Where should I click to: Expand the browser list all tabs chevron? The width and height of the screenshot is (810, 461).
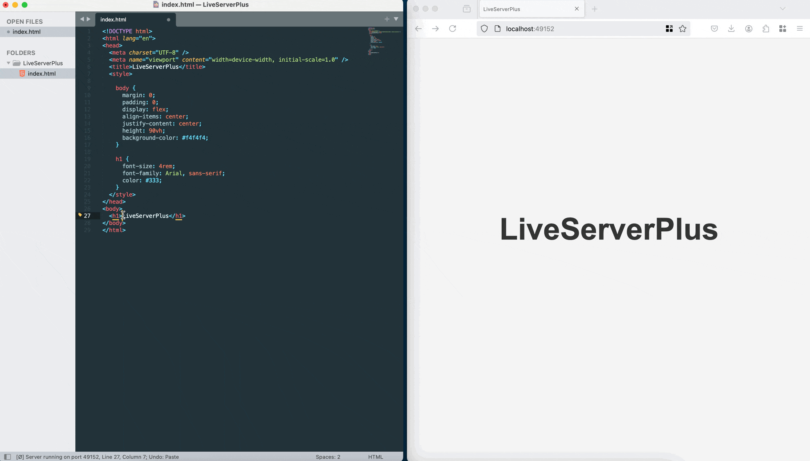pos(783,9)
